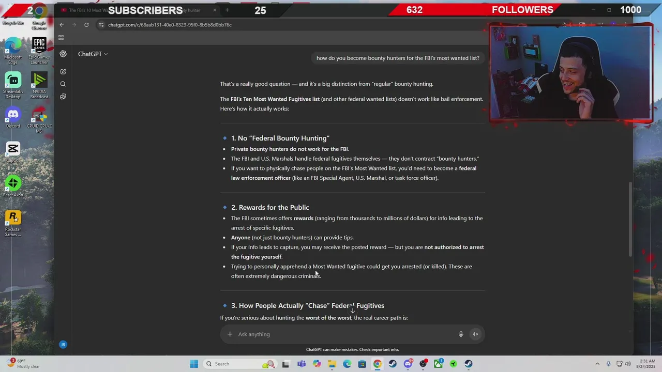This screenshot has width=662, height=372.
Task: Open Task View from the taskbar
Action: coord(285,364)
